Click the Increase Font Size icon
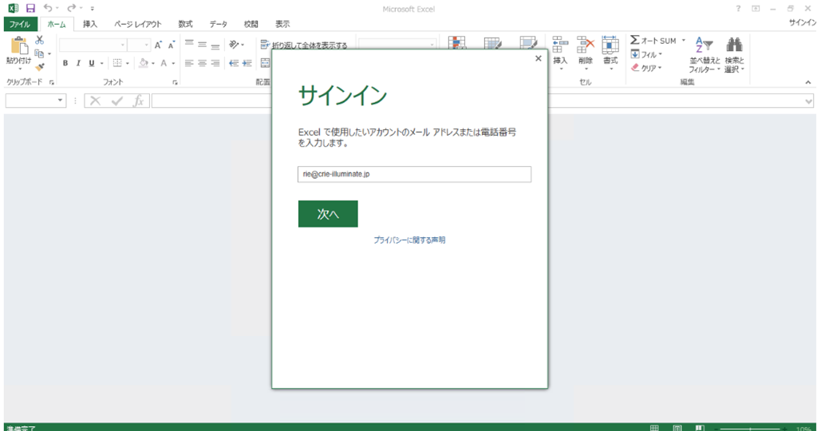The width and height of the screenshot is (817, 431). (x=158, y=45)
